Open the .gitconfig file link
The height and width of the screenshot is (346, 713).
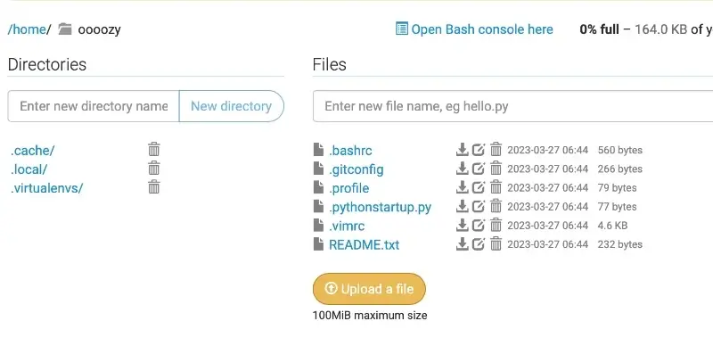[x=356, y=169]
